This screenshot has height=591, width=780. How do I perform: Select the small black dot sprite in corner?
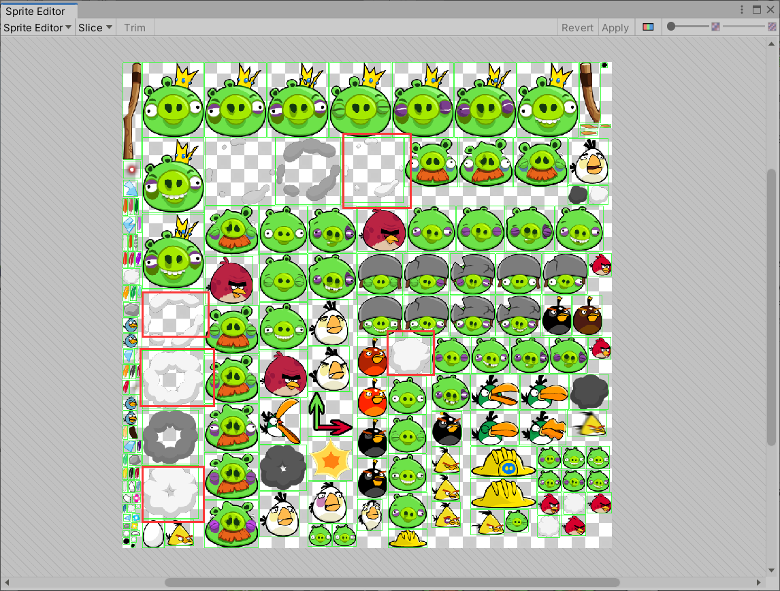coord(604,65)
